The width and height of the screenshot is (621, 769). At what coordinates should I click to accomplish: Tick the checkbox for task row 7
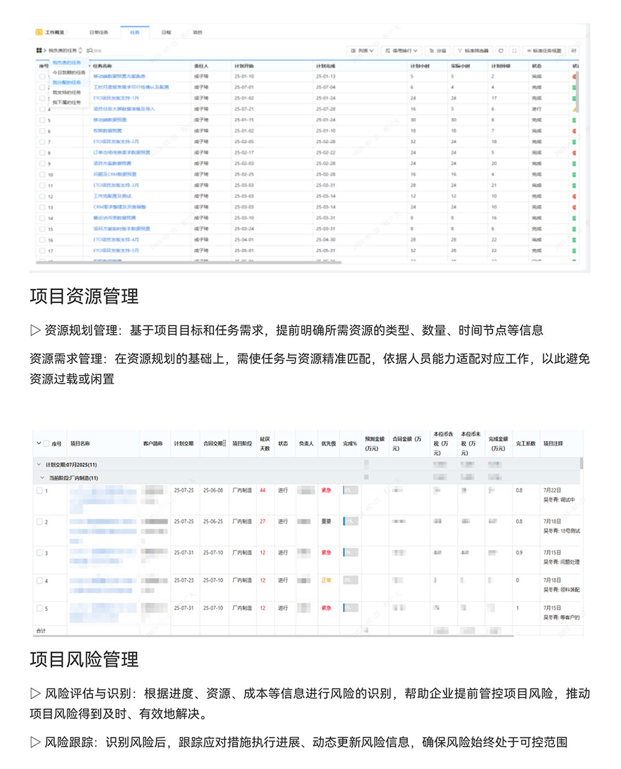point(42,142)
